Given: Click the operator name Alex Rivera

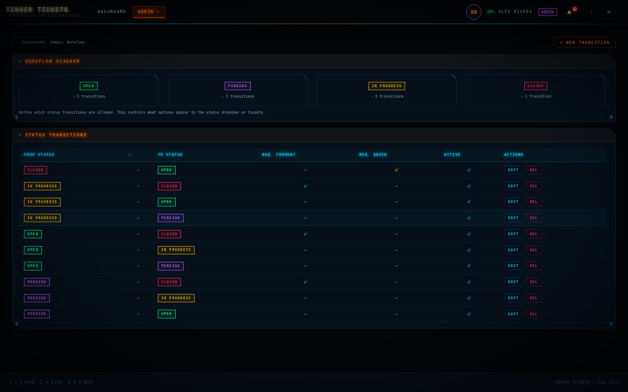Looking at the screenshot, I should tap(515, 12).
